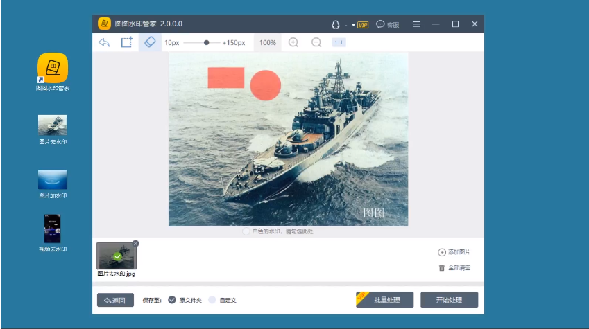Click the 批量处理 batch processing button
589x329 pixels.
pos(385,300)
